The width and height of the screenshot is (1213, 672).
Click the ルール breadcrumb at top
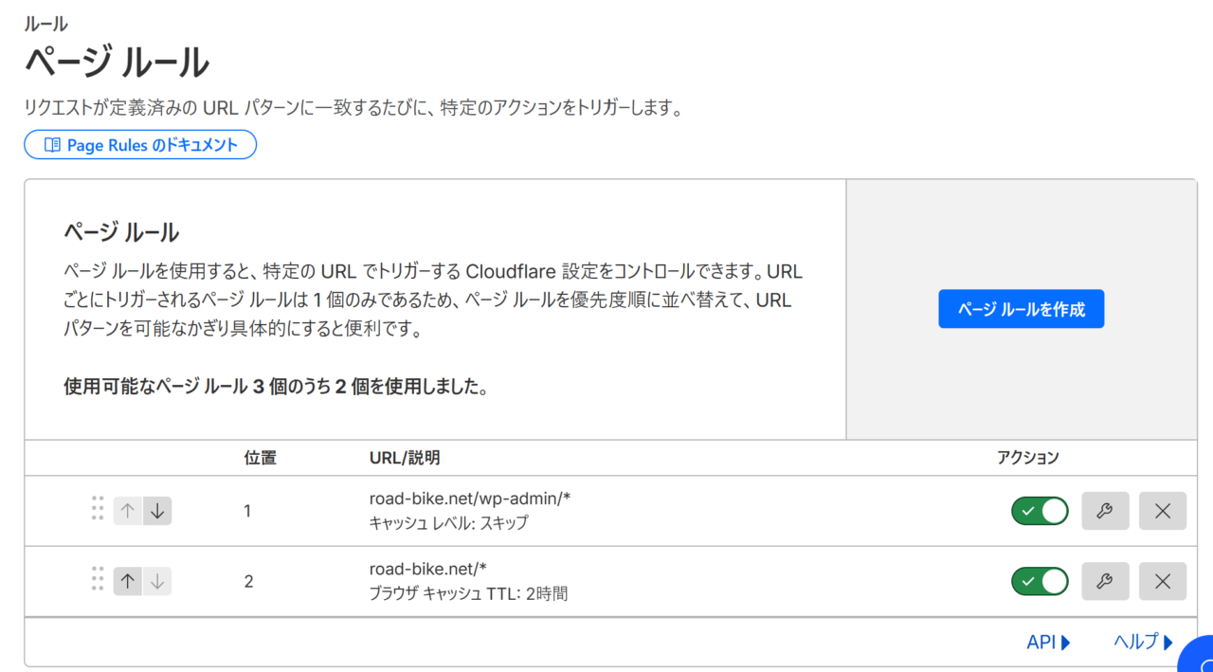(x=45, y=25)
